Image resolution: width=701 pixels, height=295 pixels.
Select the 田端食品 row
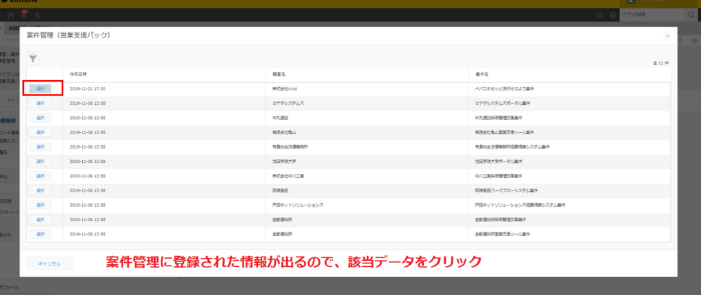40,190
